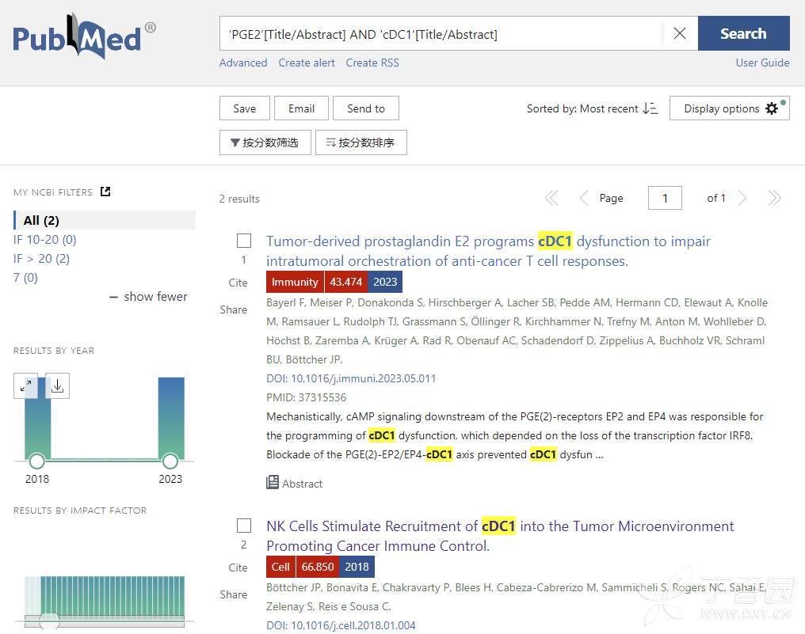Download the results by year data
The width and height of the screenshot is (805, 634).
[x=57, y=386]
